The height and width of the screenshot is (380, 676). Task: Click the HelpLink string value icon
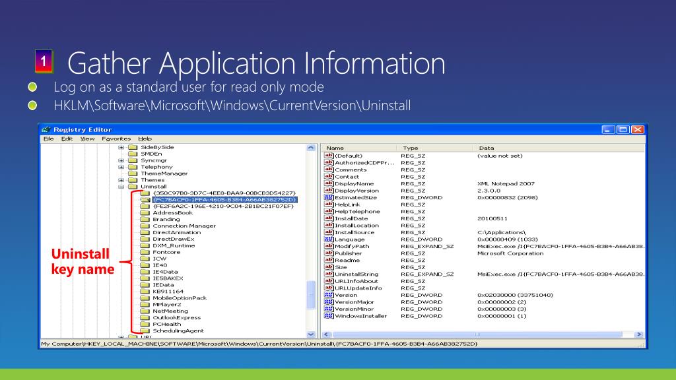pyautogui.click(x=329, y=205)
